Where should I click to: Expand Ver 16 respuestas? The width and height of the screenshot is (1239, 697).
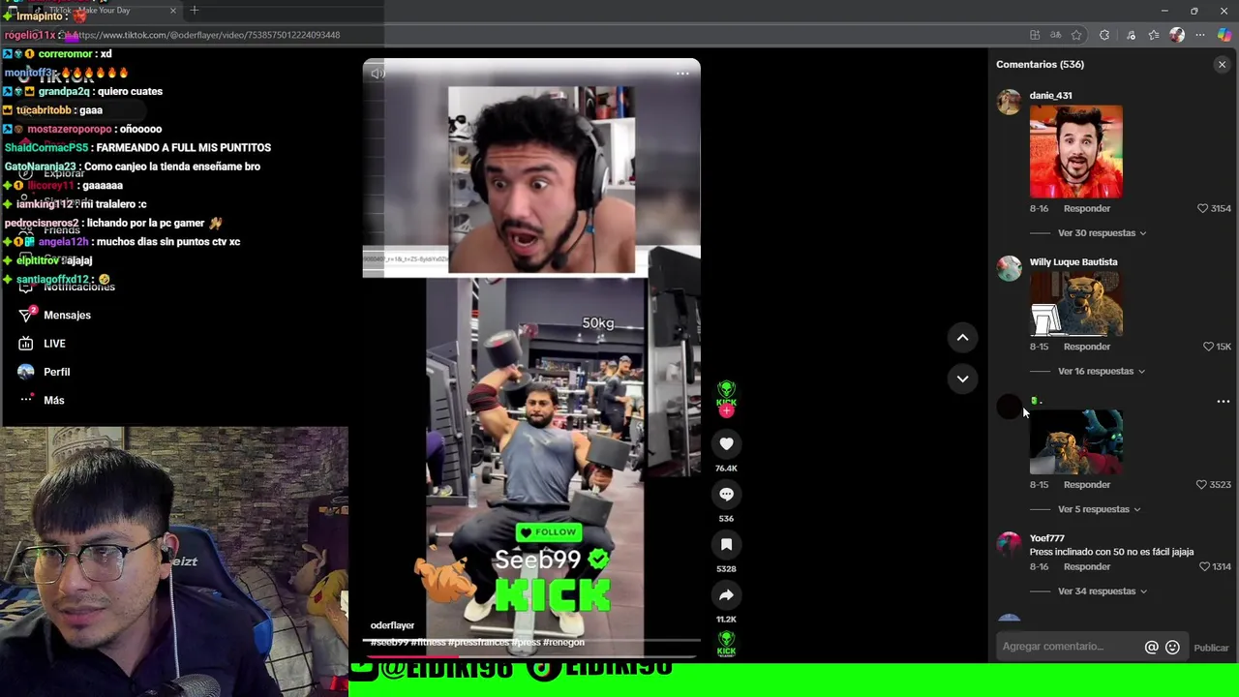1102,371
